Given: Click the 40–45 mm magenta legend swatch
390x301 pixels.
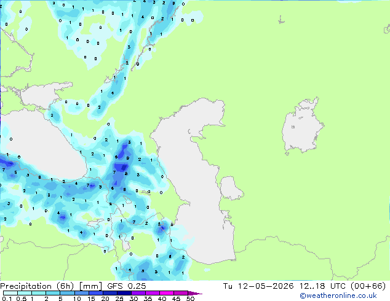Looking at the screenshot, I should 167,293.
